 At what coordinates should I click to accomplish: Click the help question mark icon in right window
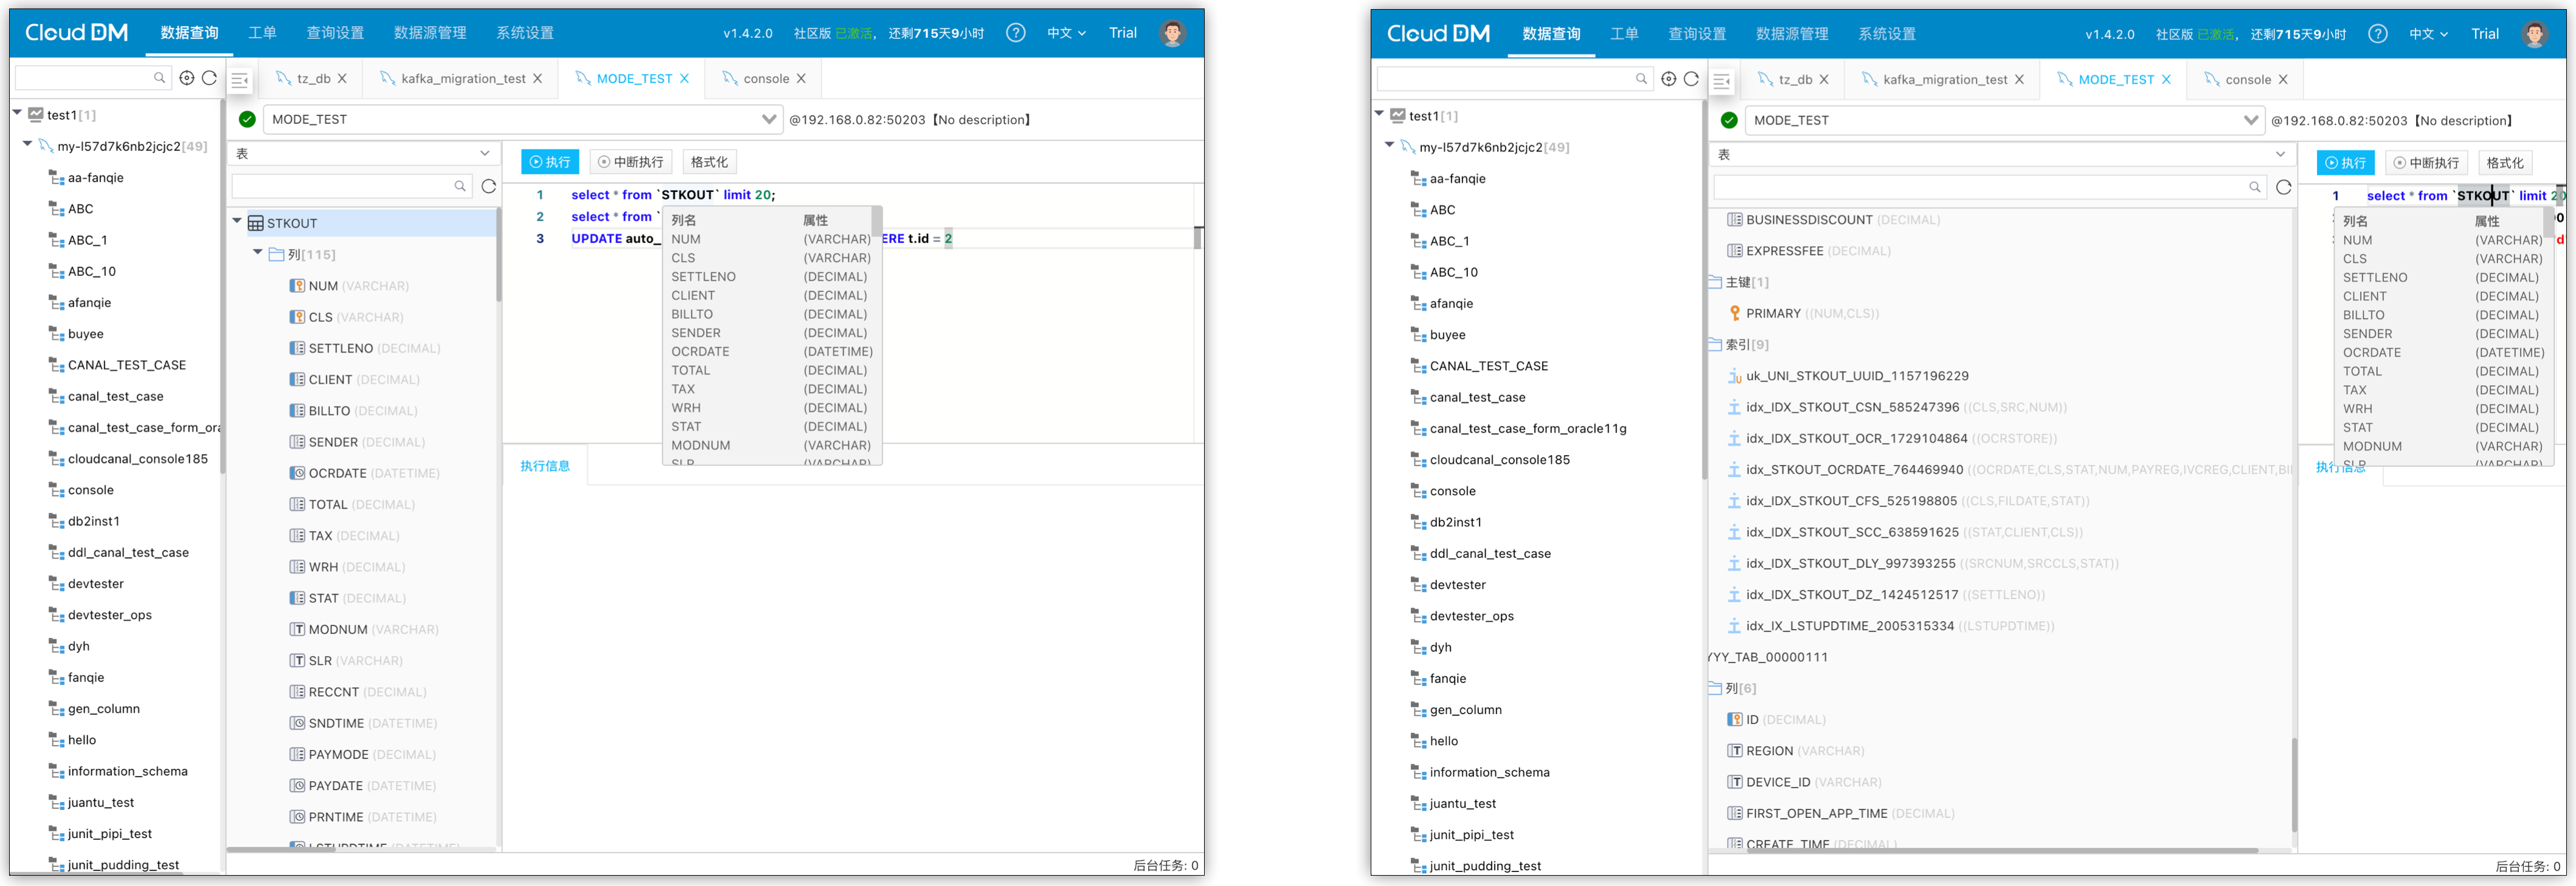tap(2377, 34)
